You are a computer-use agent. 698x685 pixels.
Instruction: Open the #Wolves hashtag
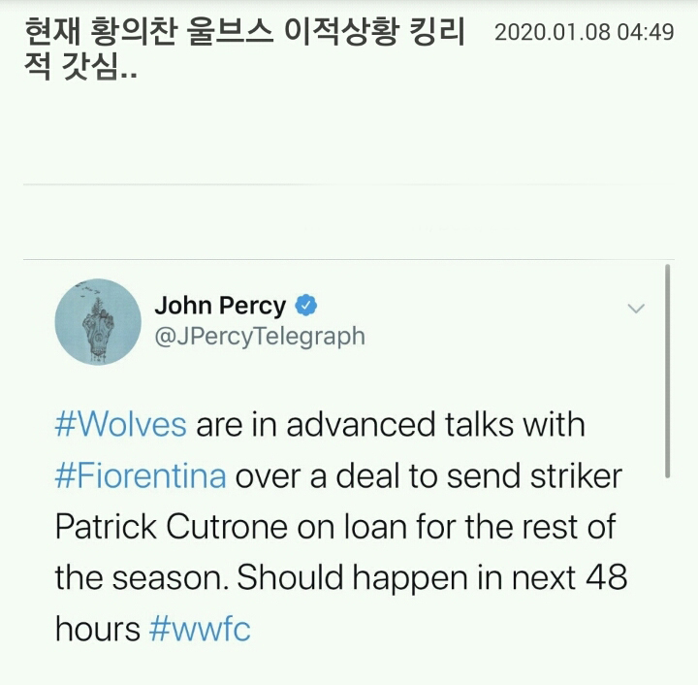(120, 424)
